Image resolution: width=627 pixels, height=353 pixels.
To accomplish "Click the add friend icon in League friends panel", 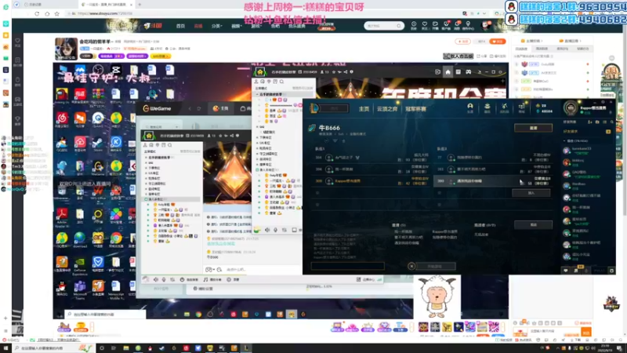I will point(590,122).
